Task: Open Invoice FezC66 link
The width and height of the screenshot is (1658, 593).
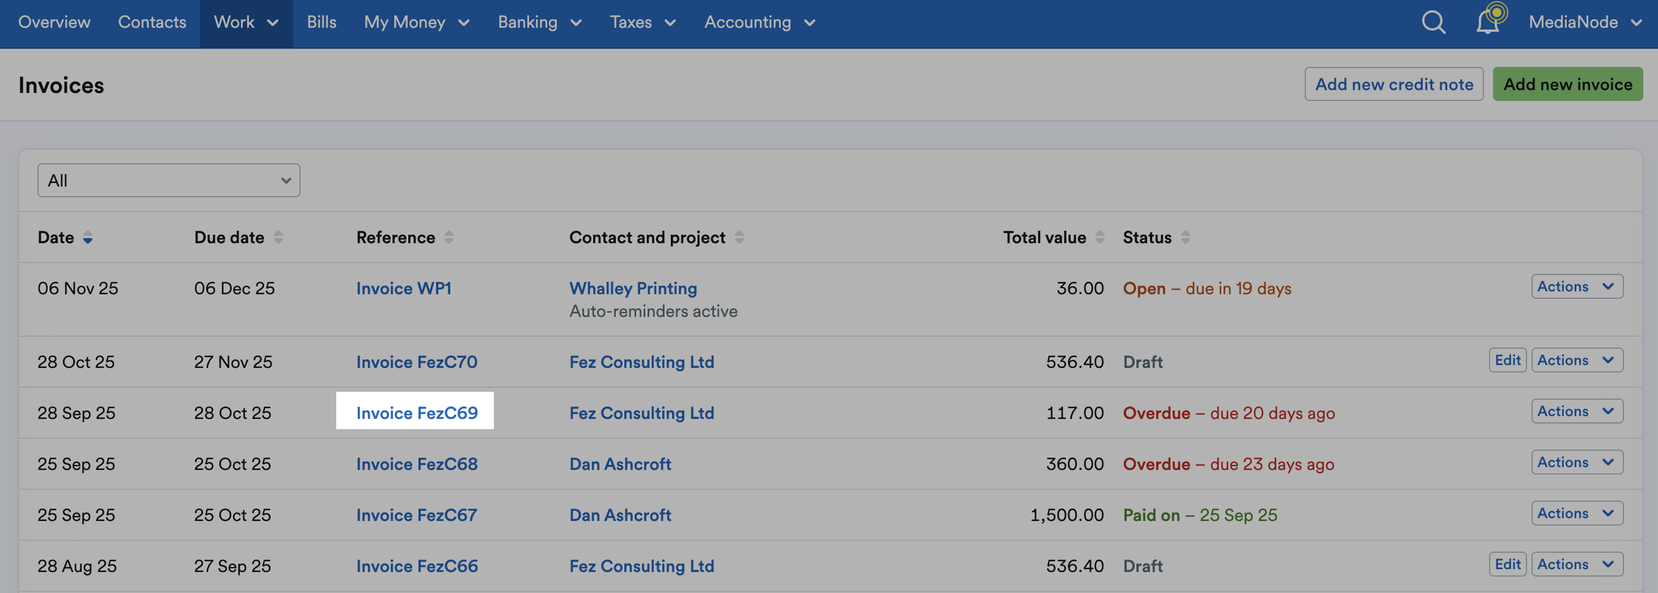Action: 416,566
